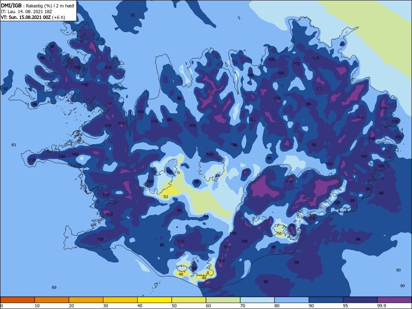
Task: Pick the dark indigo 95–99.9 legend swatch
Action: point(360,300)
